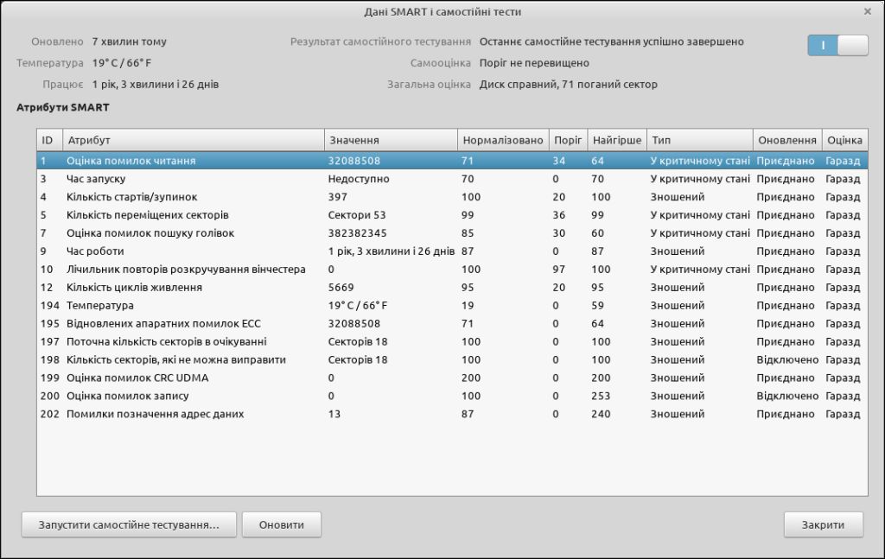Sort by the ID column header
885x559 pixels.
point(49,140)
